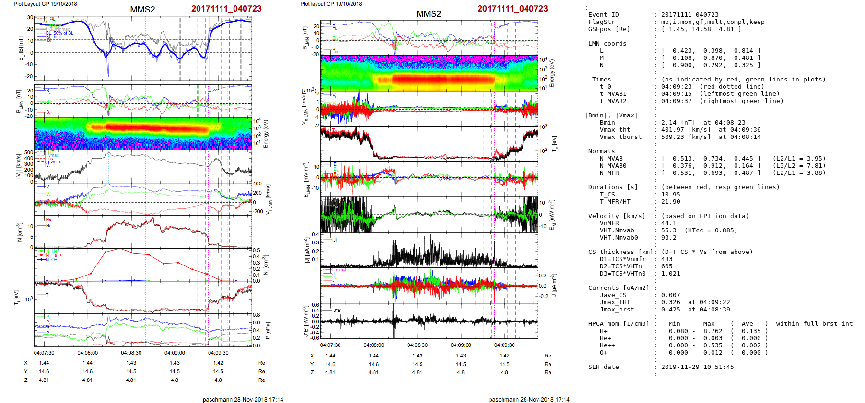Click Jmax_brst current 0.425

click(671, 310)
